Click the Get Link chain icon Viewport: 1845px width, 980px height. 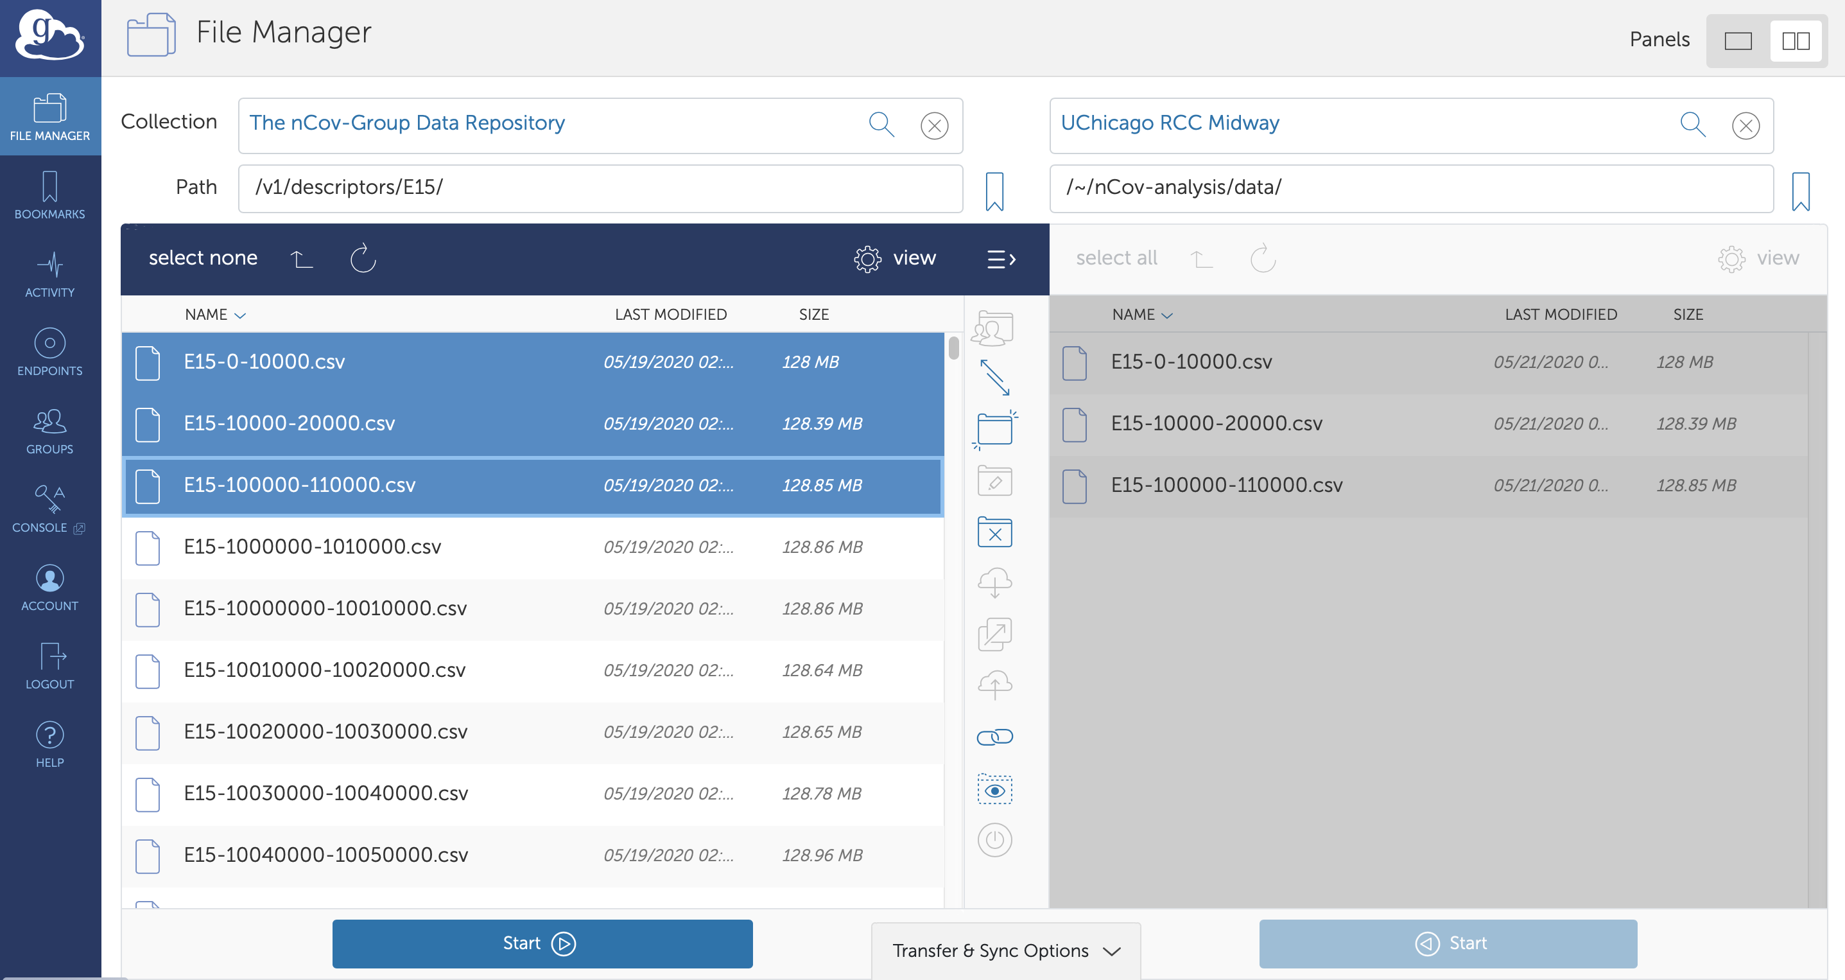(995, 737)
